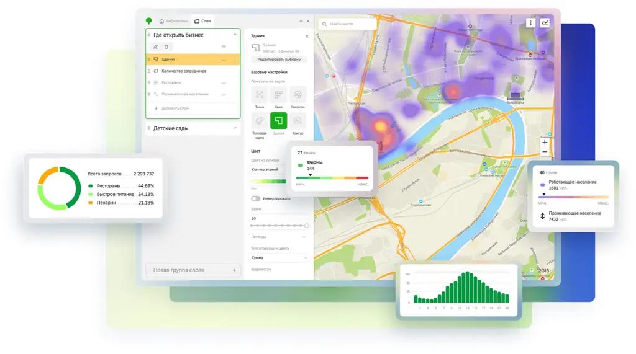636x354 pixels.
Task: Open the three-dot map options menu
Action: [x=530, y=23]
